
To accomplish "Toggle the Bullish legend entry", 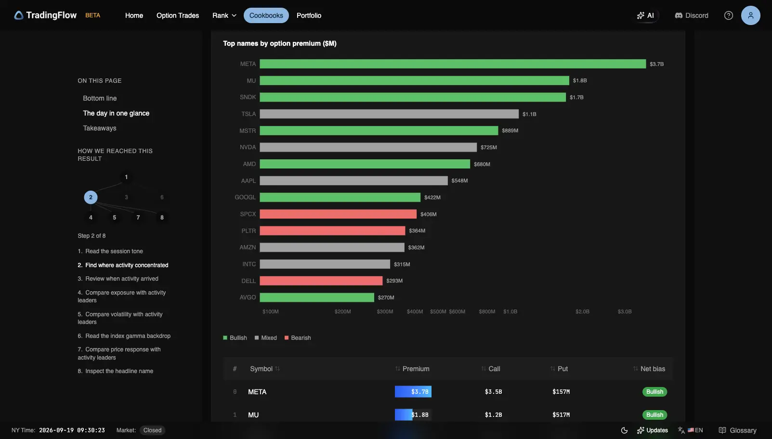I will 235,338.
